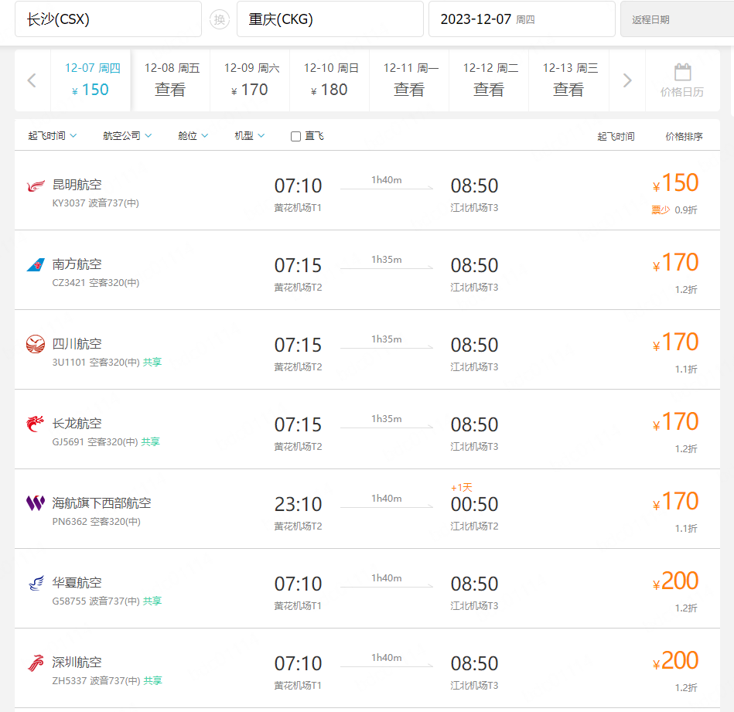This screenshot has width=734, height=712.
Task: Open the 2023-12-07 departure date field
Action: [522, 19]
